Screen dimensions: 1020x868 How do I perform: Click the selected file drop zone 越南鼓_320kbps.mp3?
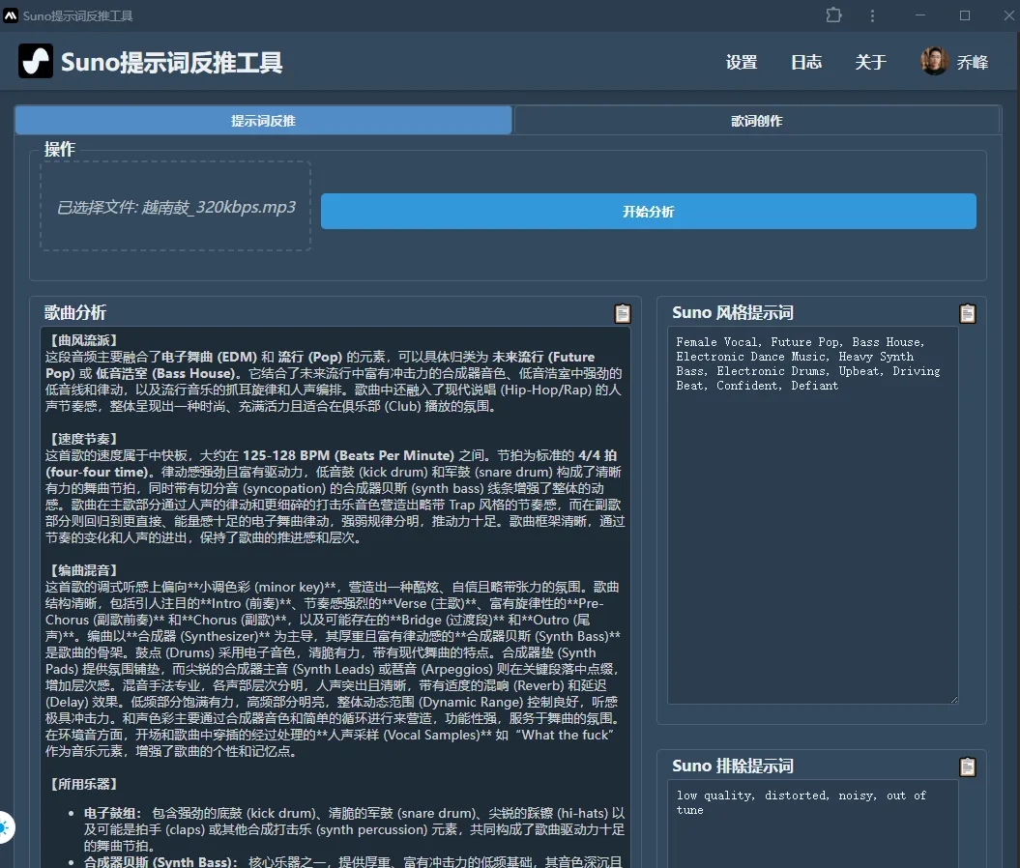(176, 206)
